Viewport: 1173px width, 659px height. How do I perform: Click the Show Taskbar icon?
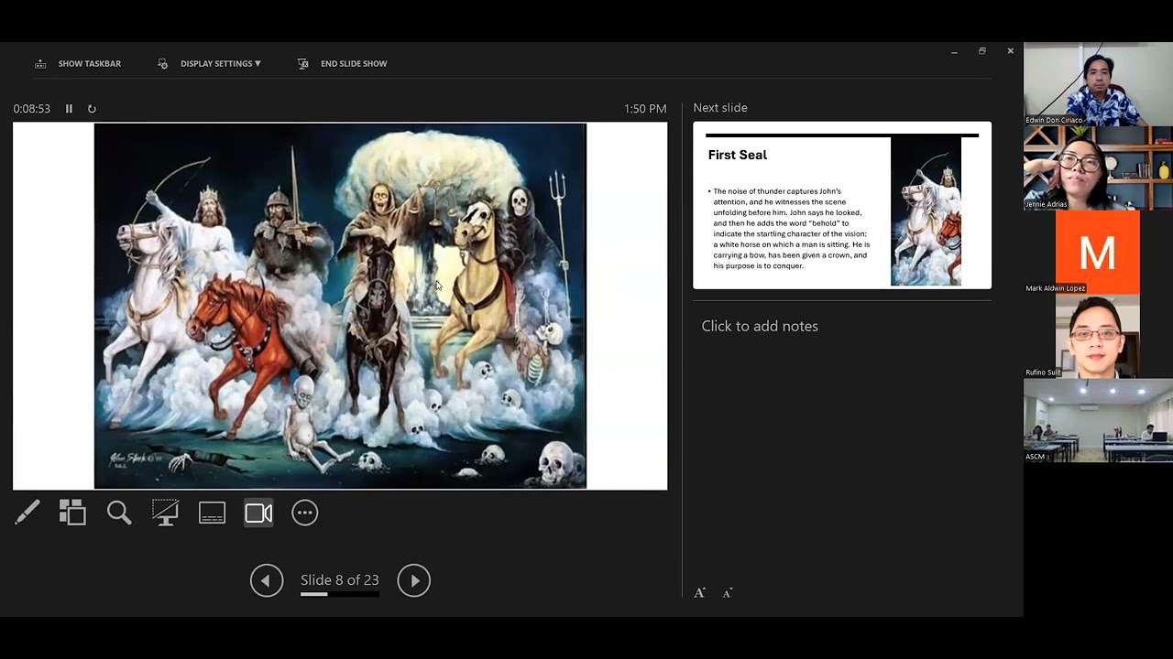40,63
